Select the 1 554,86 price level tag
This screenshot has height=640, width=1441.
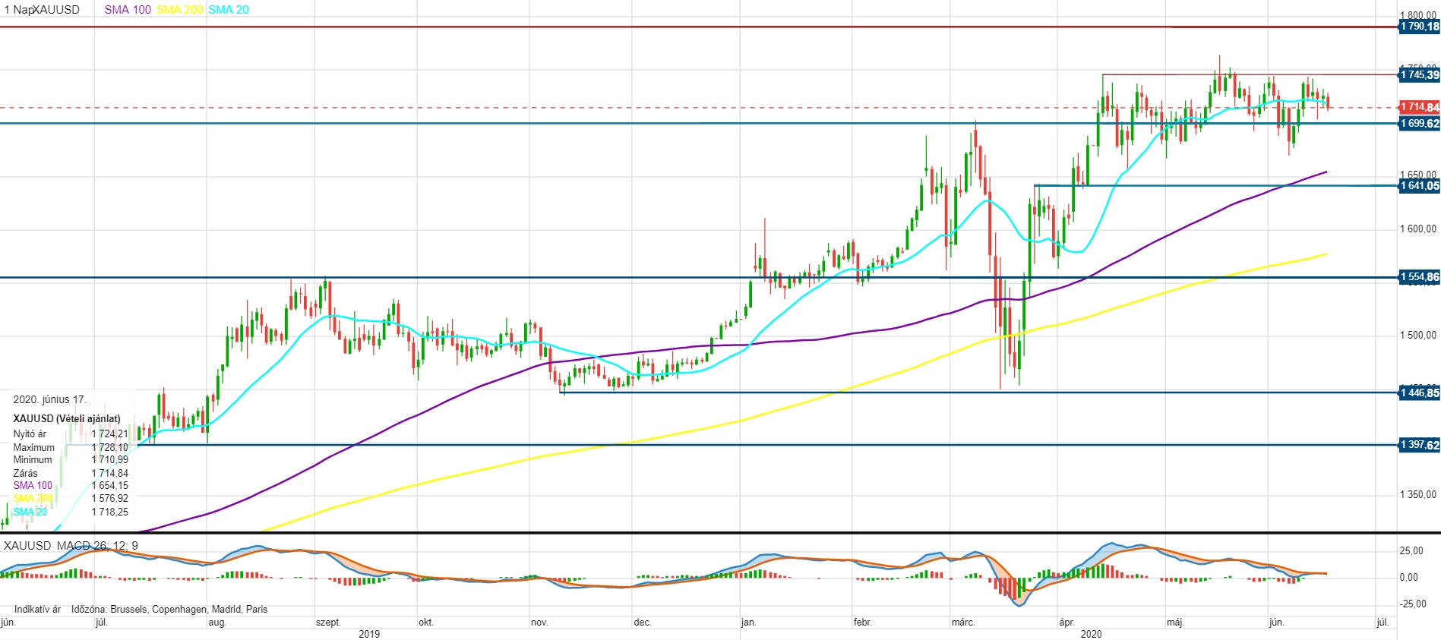coord(1419,277)
